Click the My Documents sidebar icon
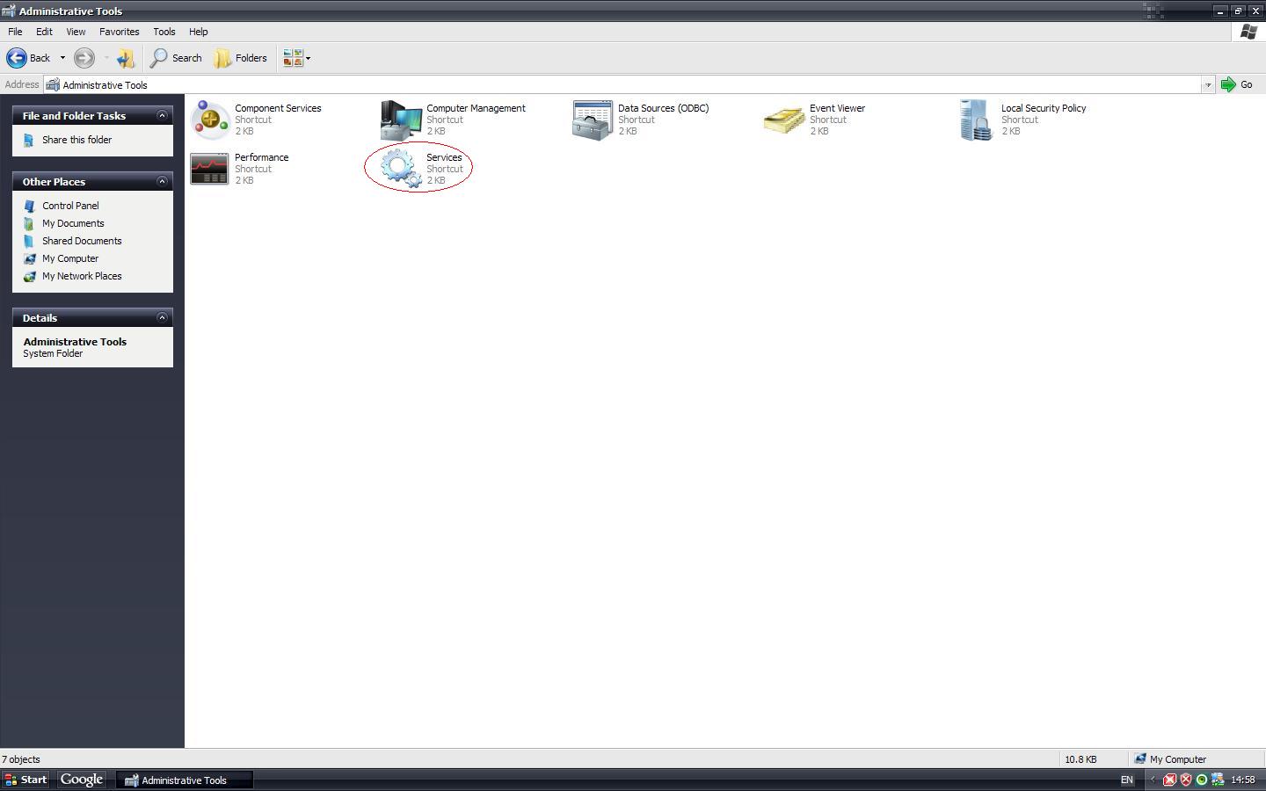 29,223
